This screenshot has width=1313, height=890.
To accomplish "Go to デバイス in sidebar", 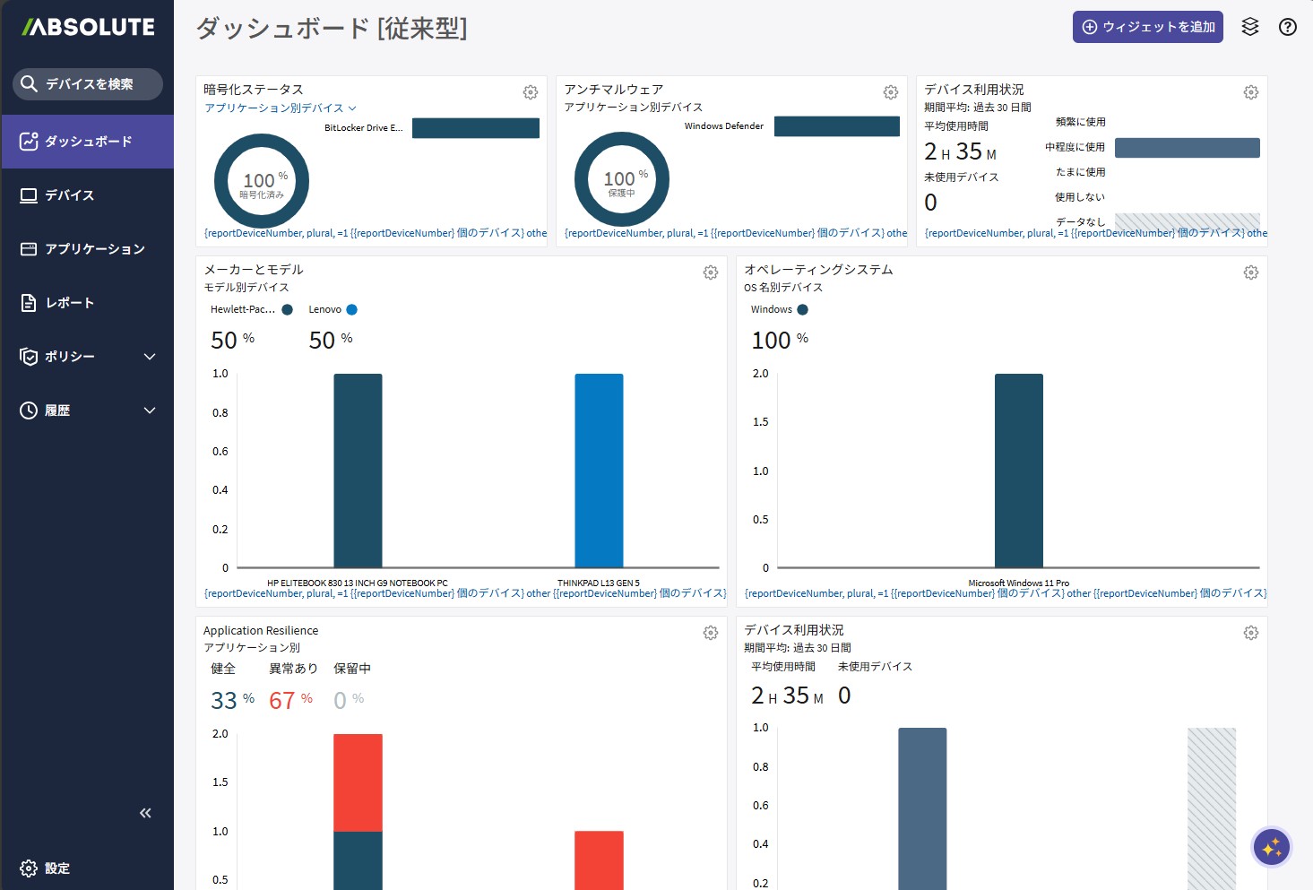I will click(x=69, y=195).
